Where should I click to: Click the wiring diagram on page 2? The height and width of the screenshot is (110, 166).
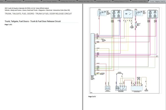pos(124,50)
